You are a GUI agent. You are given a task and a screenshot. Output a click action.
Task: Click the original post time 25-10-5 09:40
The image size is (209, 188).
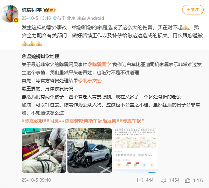point(36,180)
